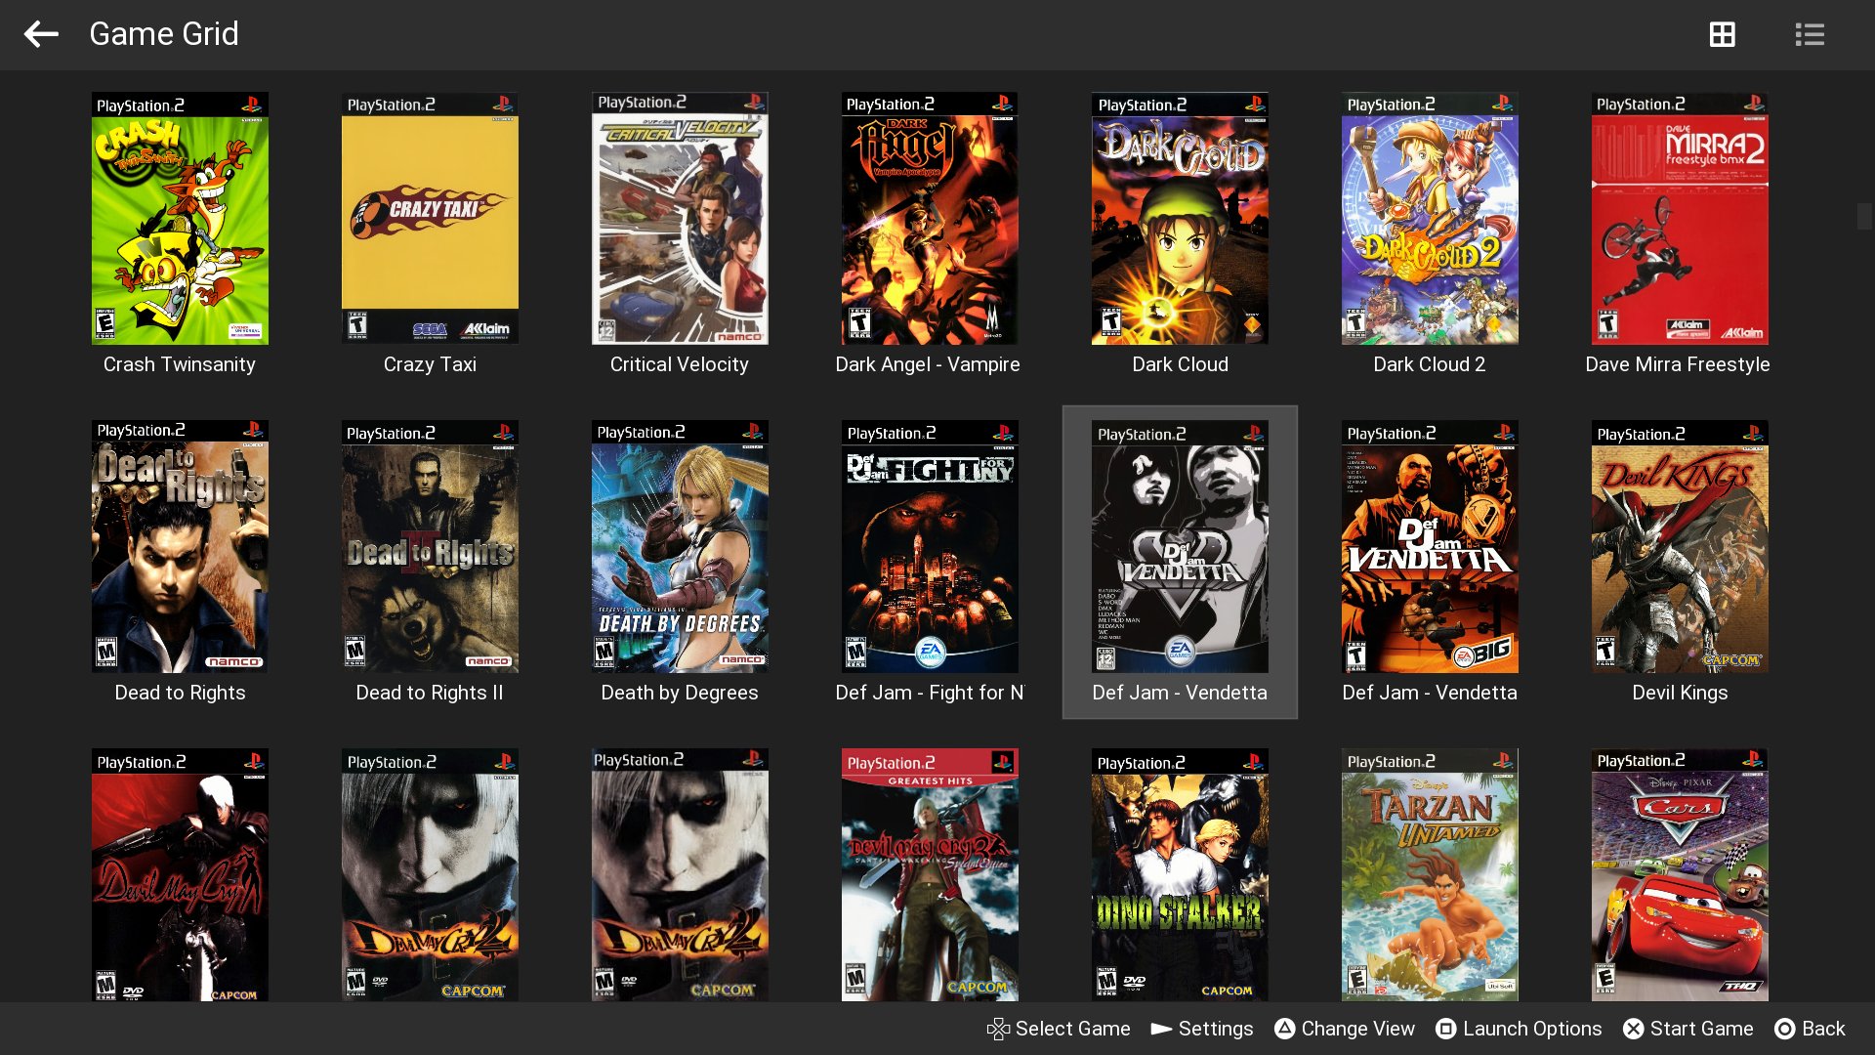
Task: Click the 'Devil Kings' title text
Action: (1680, 693)
